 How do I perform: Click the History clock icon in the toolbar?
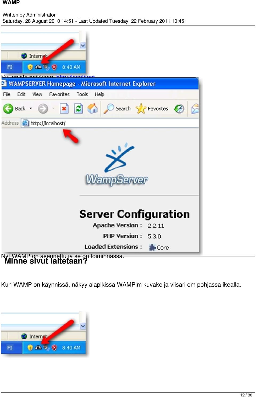(x=179, y=109)
